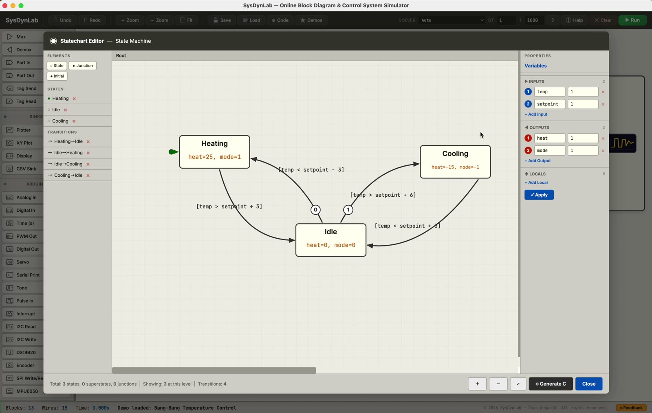
Task: Choose the Encoder block
Action: 24,365
